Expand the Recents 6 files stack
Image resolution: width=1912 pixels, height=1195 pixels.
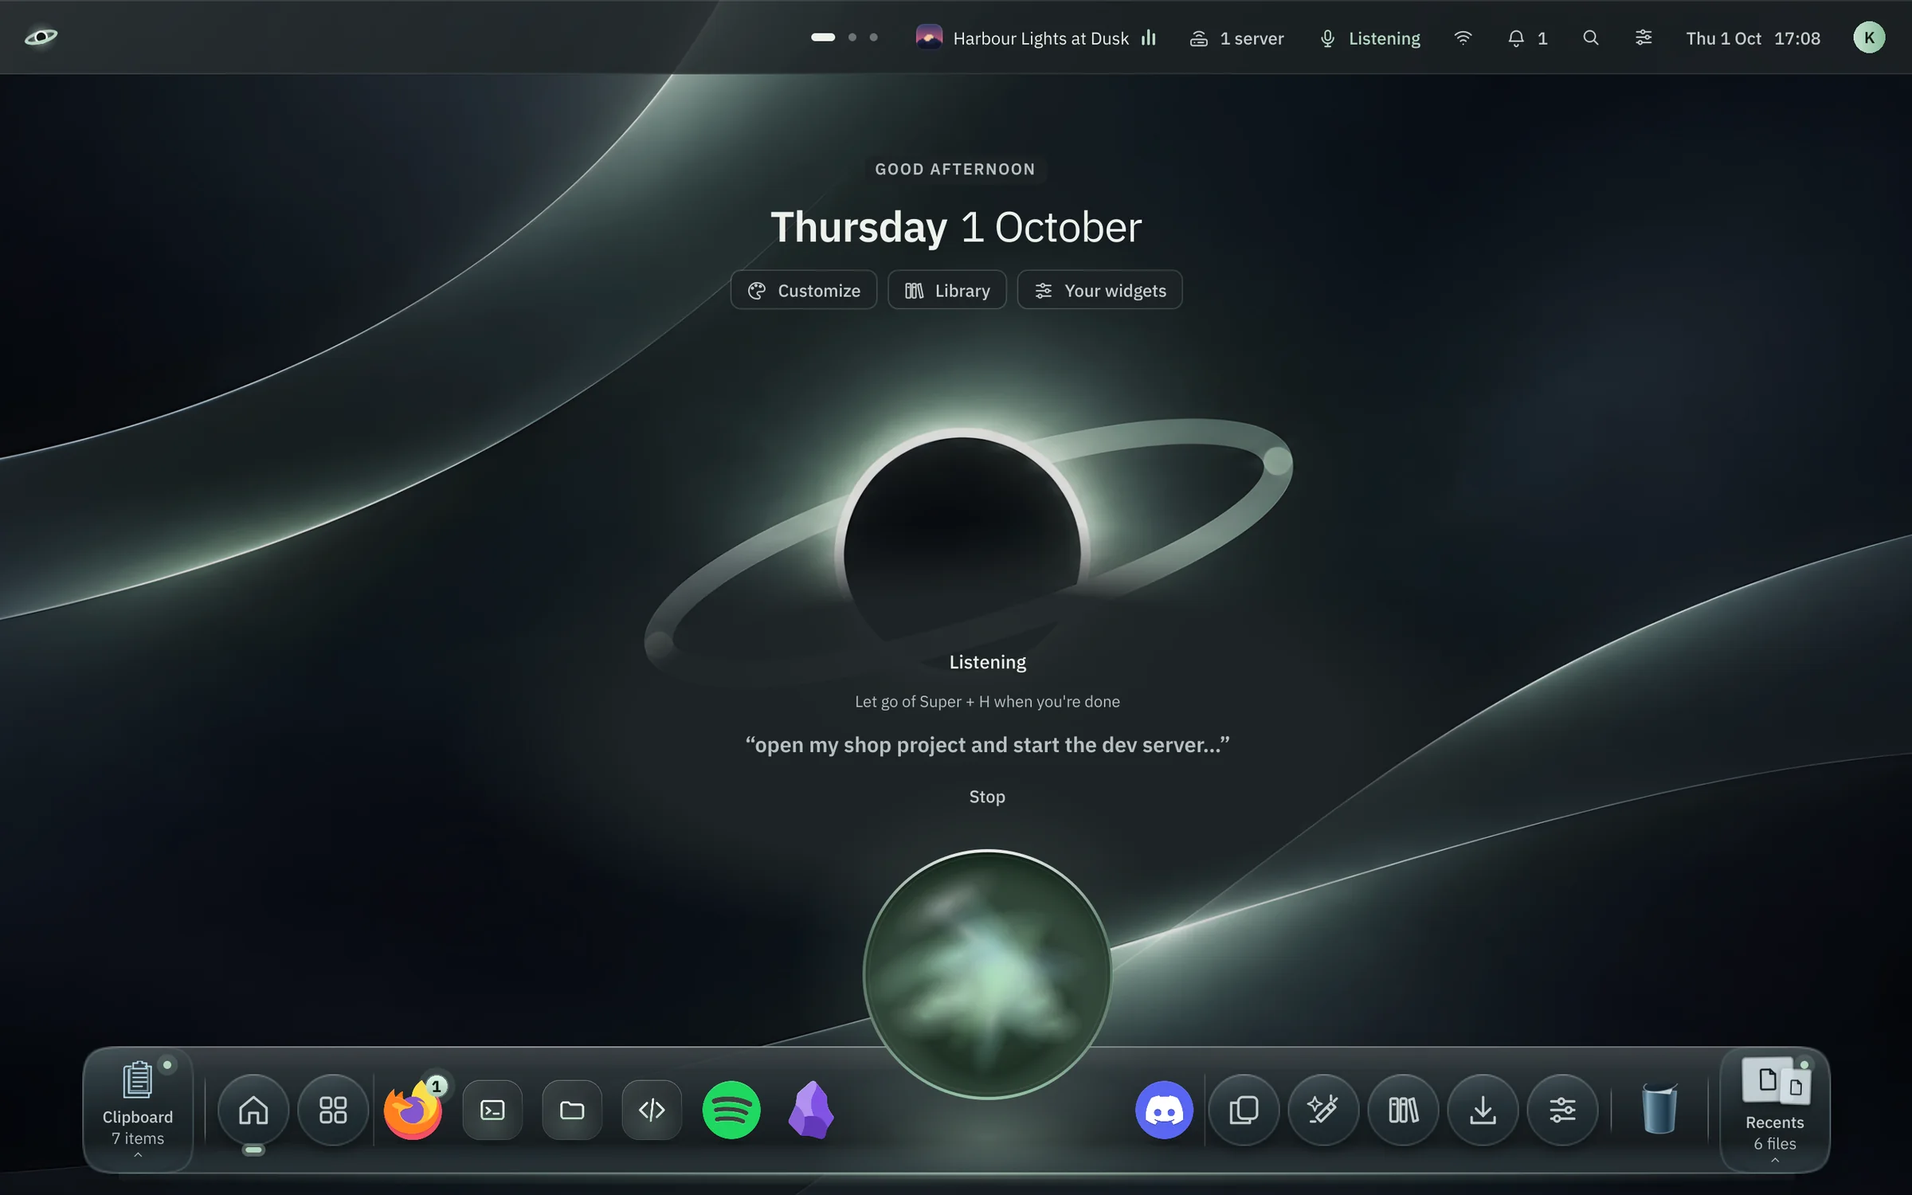pyautogui.click(x=1775, y=1110)
